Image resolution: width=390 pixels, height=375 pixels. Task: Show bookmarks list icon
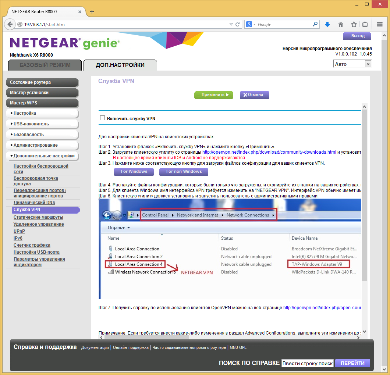pos(365,24)
